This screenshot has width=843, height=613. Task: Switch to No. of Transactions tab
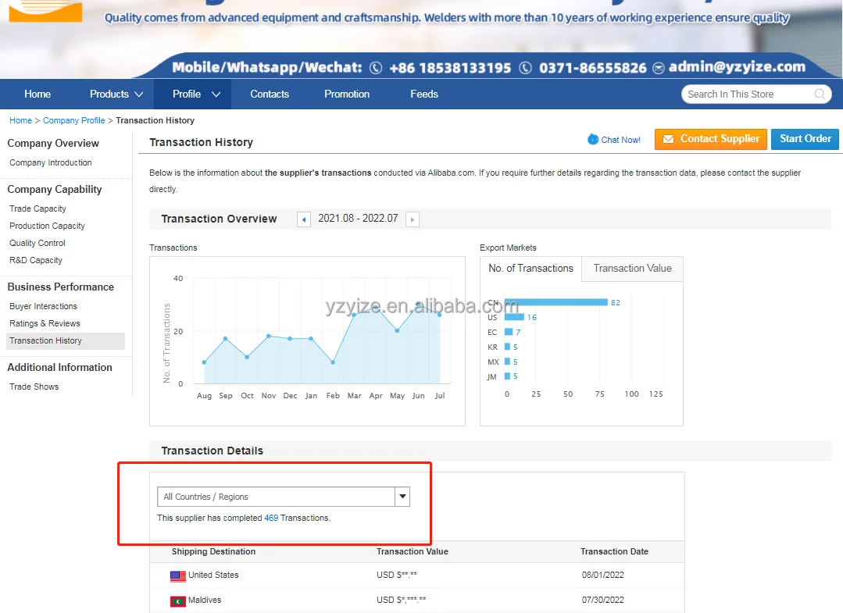[x=530, y=268]
